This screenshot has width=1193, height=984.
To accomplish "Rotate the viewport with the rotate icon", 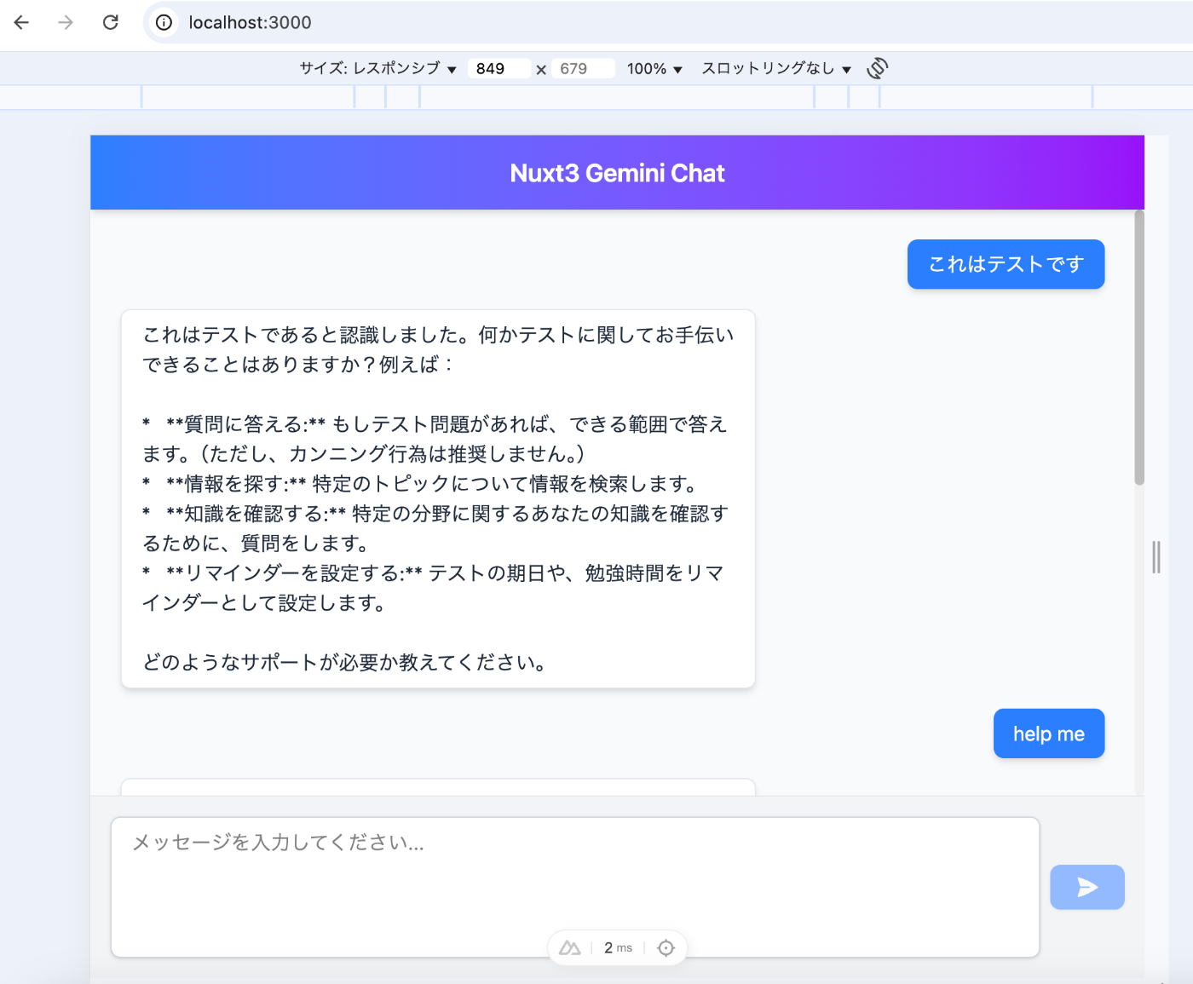I will tap(877, 68).
